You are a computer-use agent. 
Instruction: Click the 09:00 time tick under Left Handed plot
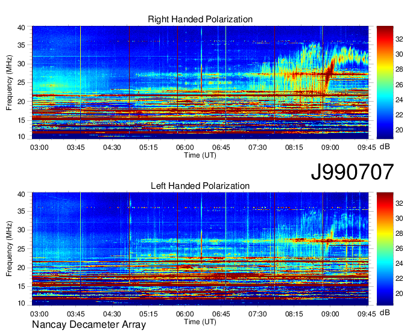click(330, 314)
